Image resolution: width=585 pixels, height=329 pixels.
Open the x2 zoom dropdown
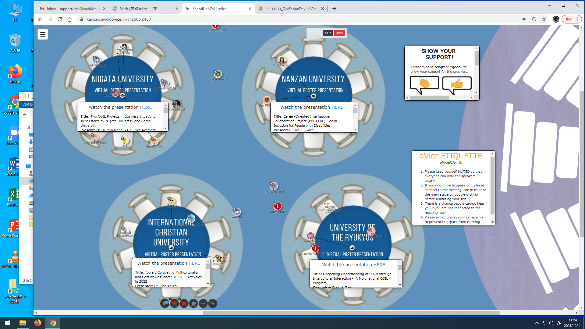click(328, 33)
